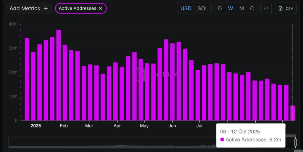This screenshot has height=152, width=303.
Task: Switch currency denomination to SOL
Action: (x=203, y=8)
